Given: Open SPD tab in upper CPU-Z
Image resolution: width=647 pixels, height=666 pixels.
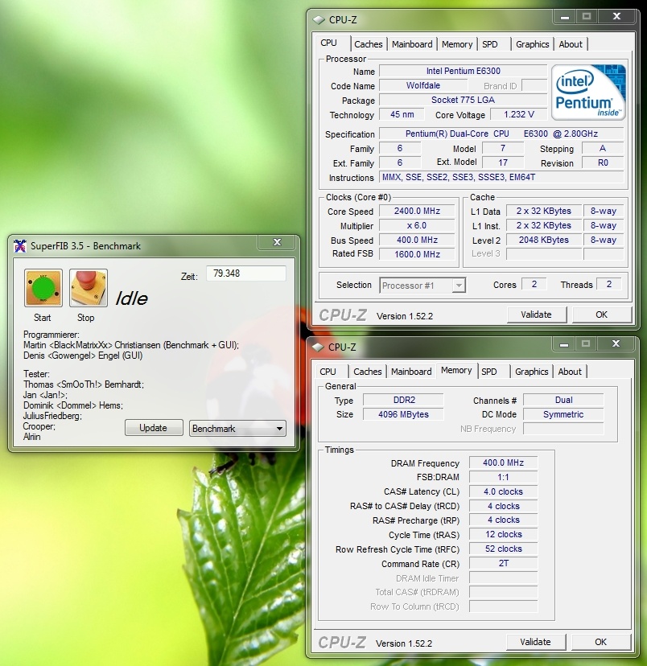Looking at the screenshot, I should click(490, 44).
